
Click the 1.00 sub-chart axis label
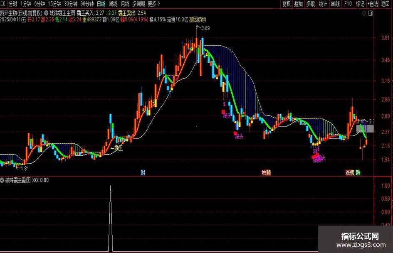tap(386, 186)
